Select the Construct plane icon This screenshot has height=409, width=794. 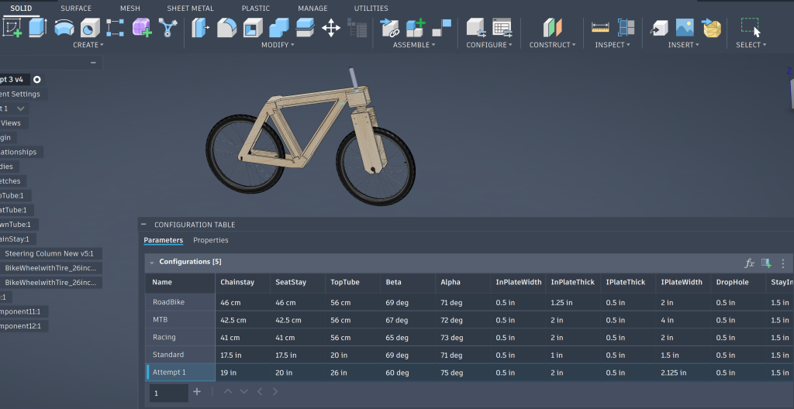pos(551,28)
